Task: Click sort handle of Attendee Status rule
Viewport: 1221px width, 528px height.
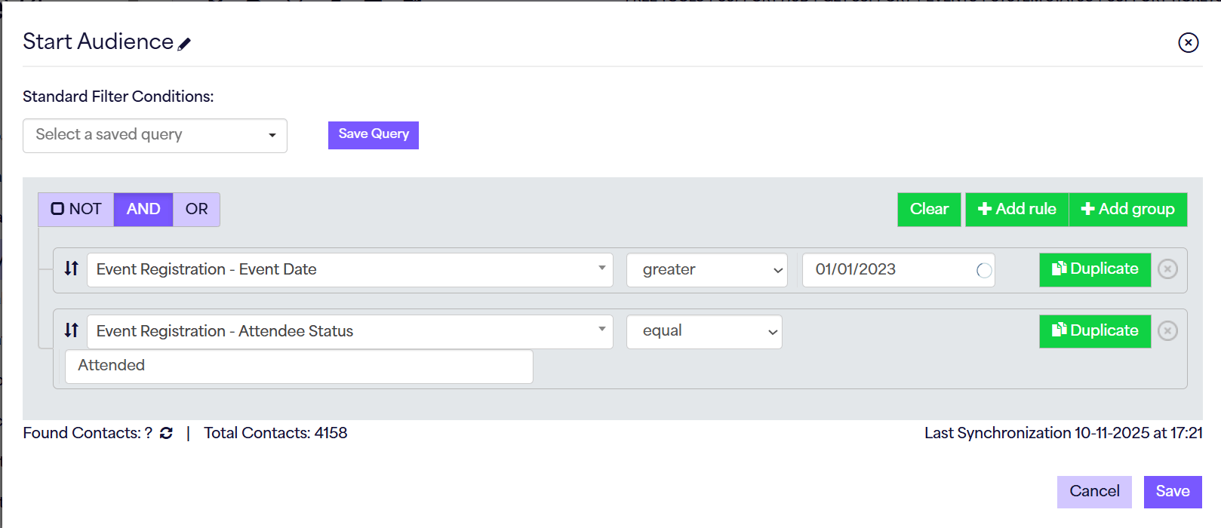Action: 71,330
